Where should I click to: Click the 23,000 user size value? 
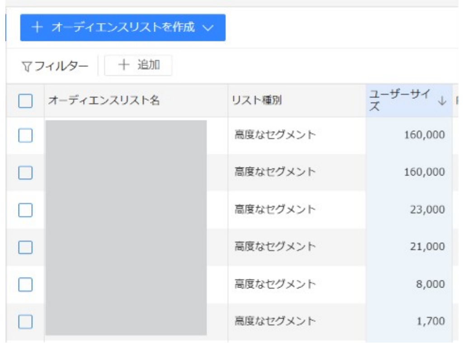[x=427, y=209]
